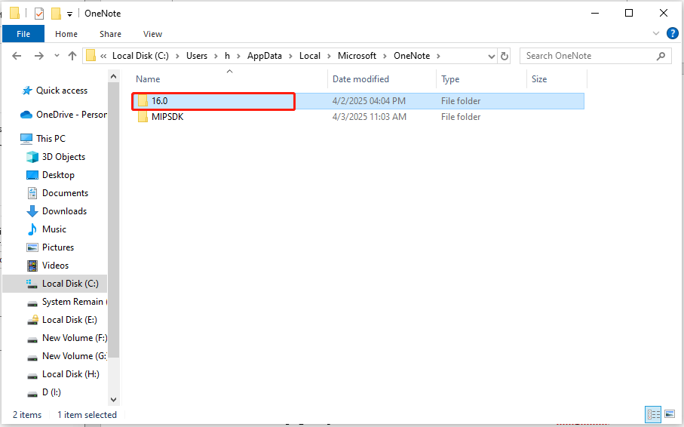Click the navigation pane scroll down arrow
This screenshot has width=684, height=427.
113,400
